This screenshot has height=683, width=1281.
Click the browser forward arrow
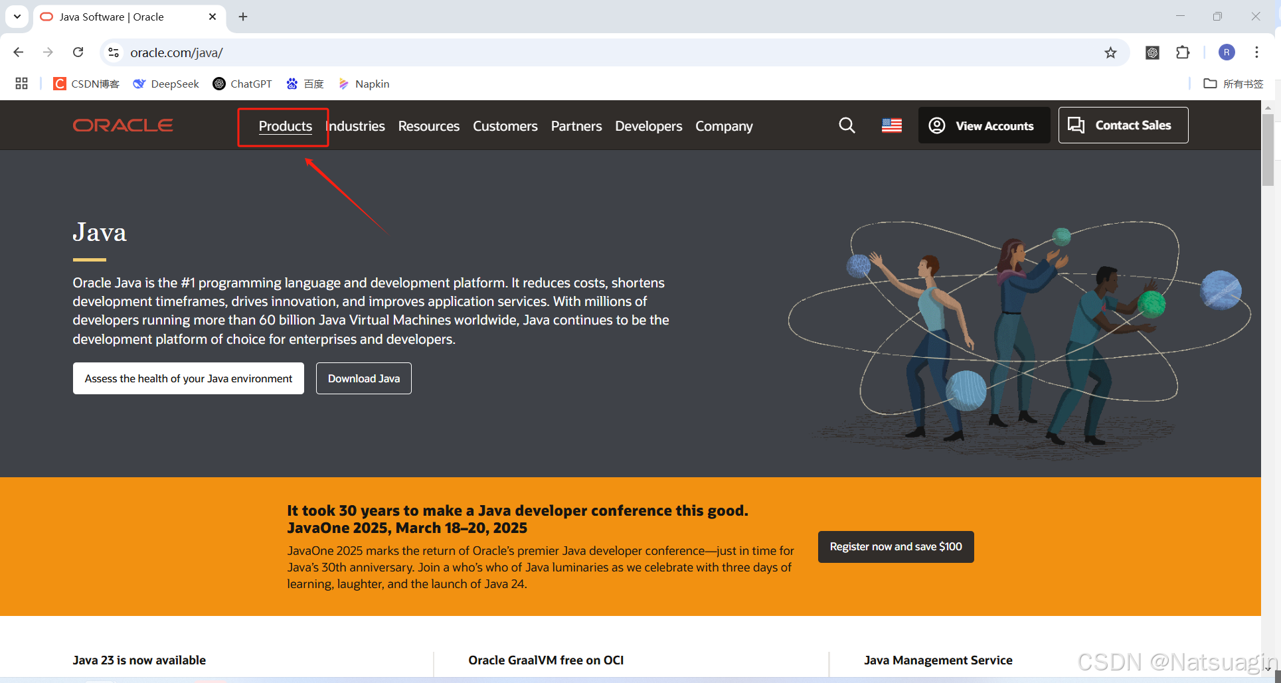48,52
